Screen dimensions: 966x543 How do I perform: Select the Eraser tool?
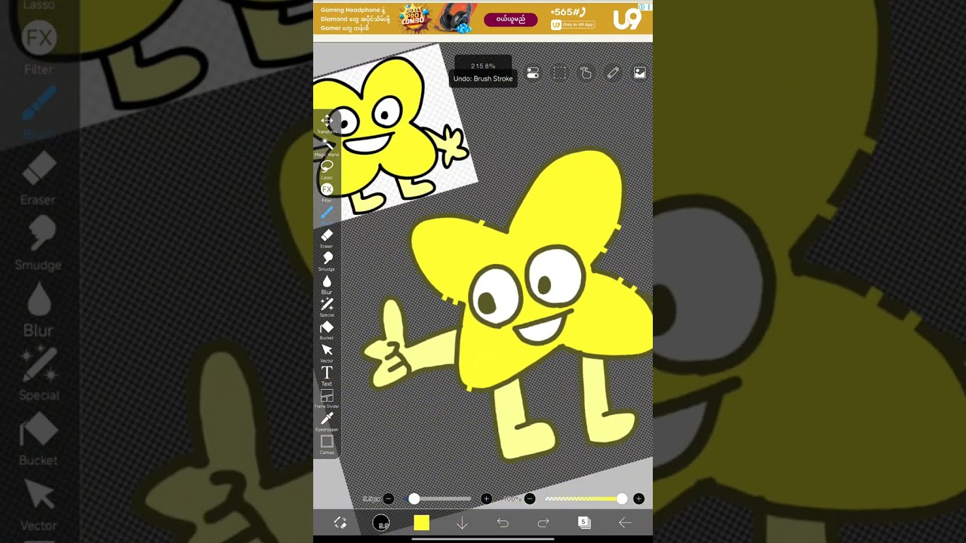327,238
